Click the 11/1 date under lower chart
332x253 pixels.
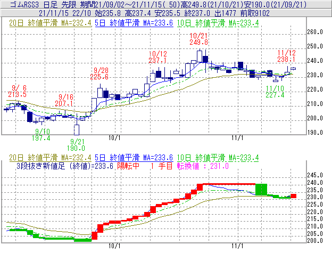[x=237, y=246]
